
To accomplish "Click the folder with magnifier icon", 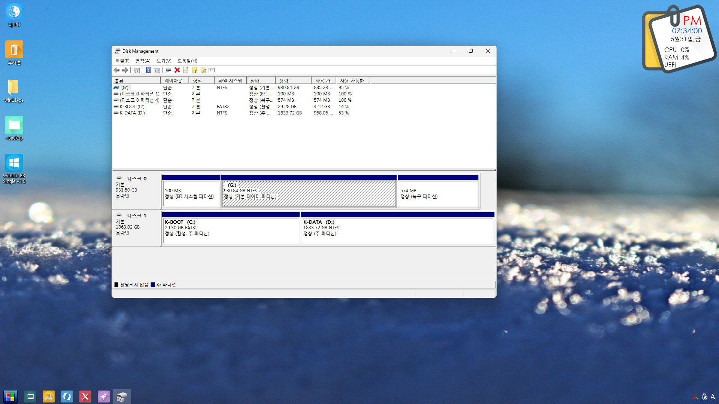I will (203, 70).
